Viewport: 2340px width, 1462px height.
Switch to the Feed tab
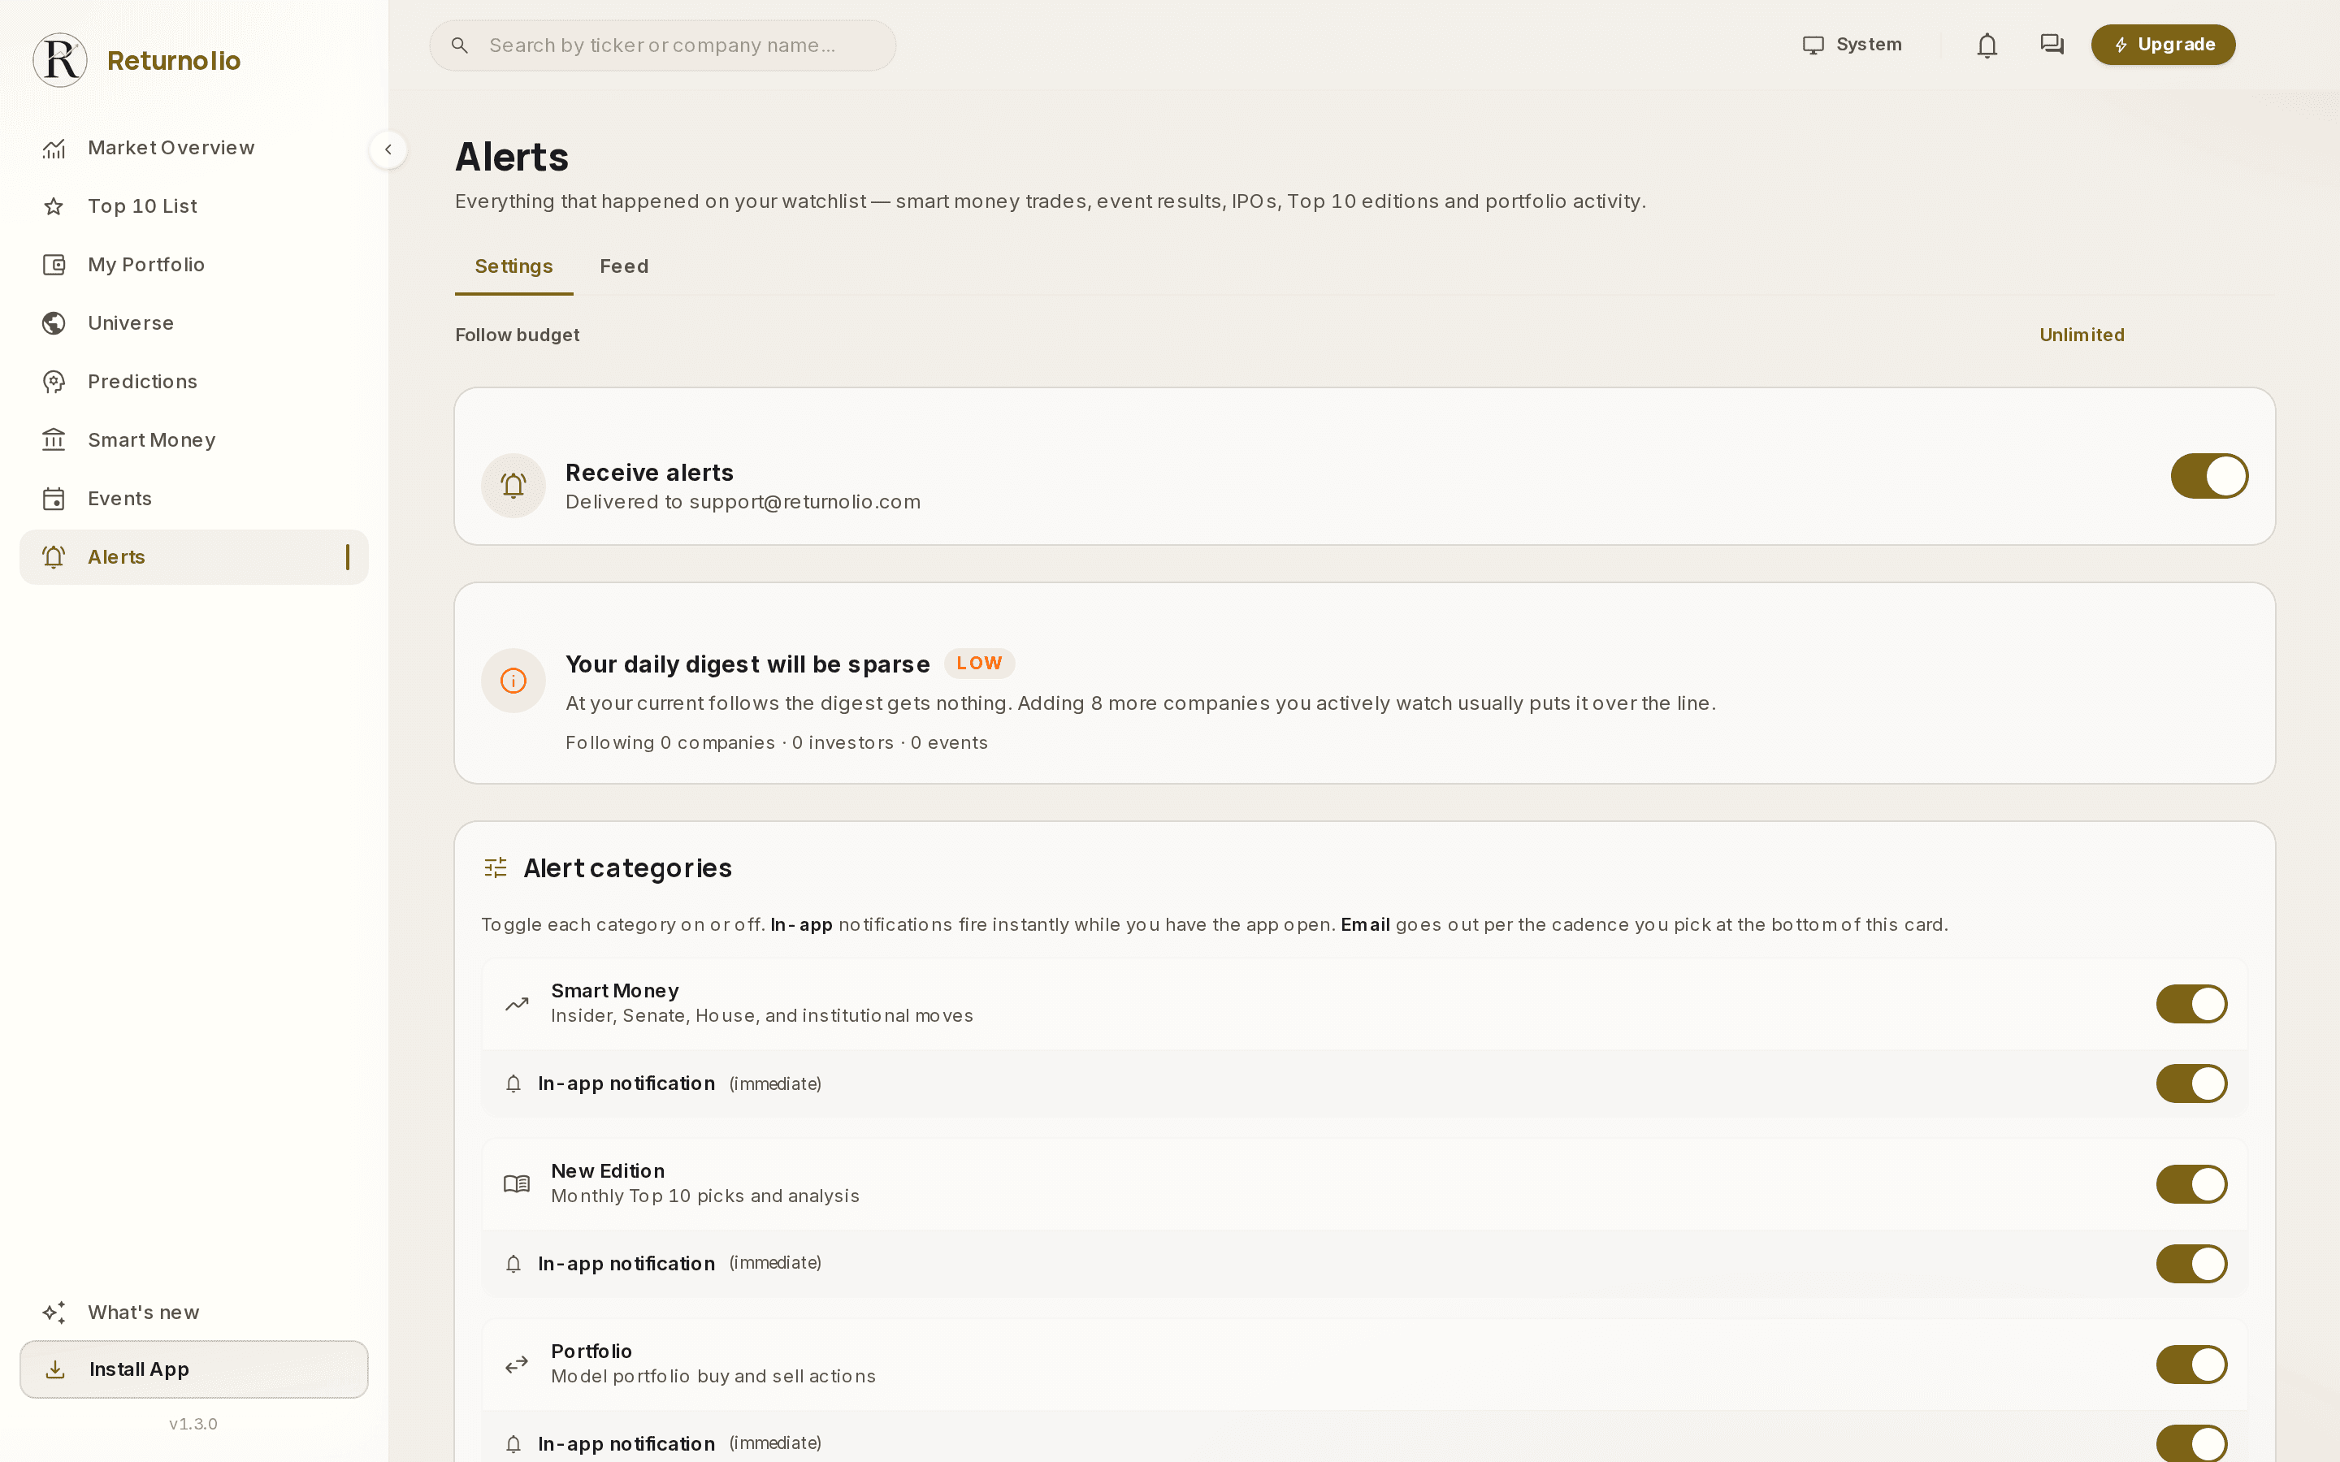(x=624, y=267)
